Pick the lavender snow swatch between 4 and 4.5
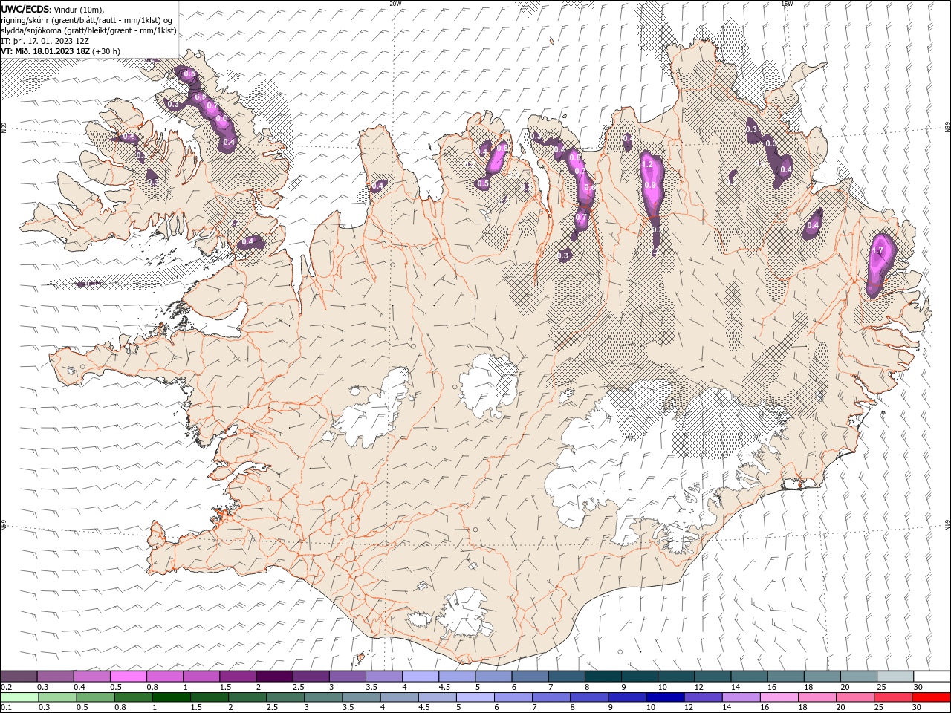Image resolution: width=951 pixels, height=713 pixels. coord(420,677)
